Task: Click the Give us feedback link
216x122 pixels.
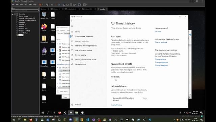Action: click(x=161, y=42)
